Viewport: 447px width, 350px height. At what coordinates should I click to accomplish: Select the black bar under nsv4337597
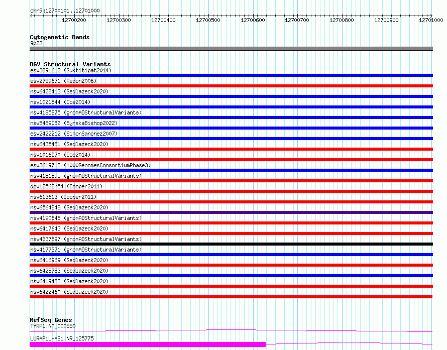[x=231, y=244]
